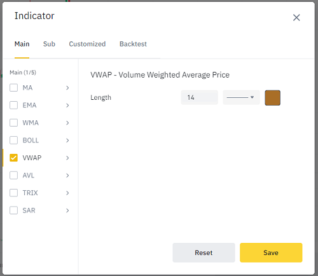Enable the AVL indicator checkbox

(13, 176)
